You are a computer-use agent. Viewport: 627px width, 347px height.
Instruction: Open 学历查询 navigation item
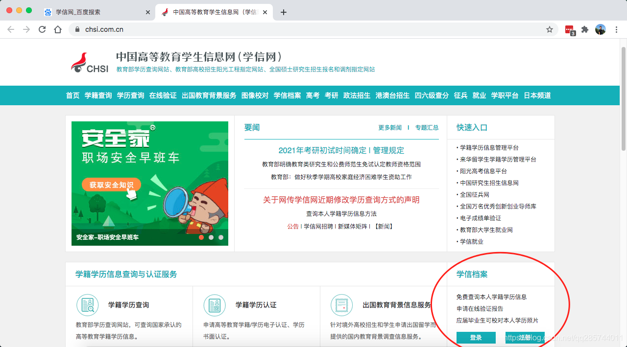pos(130,95)
